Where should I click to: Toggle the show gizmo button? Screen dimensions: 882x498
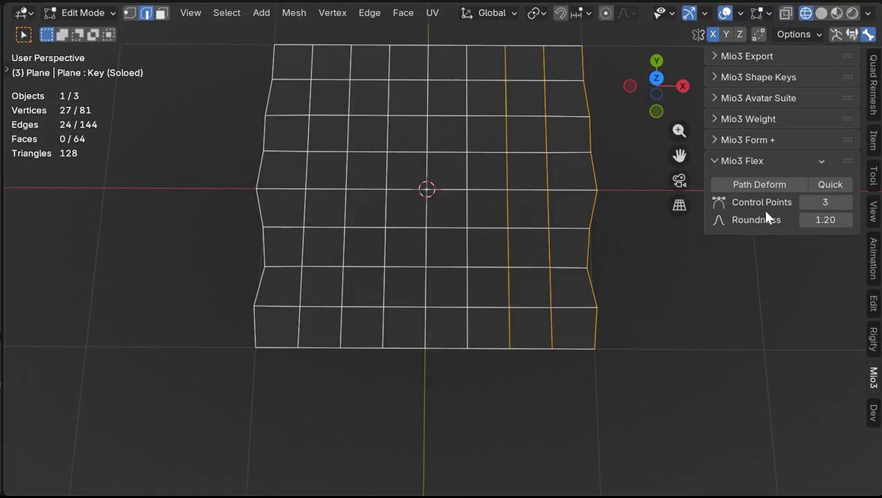coord(689,12)
